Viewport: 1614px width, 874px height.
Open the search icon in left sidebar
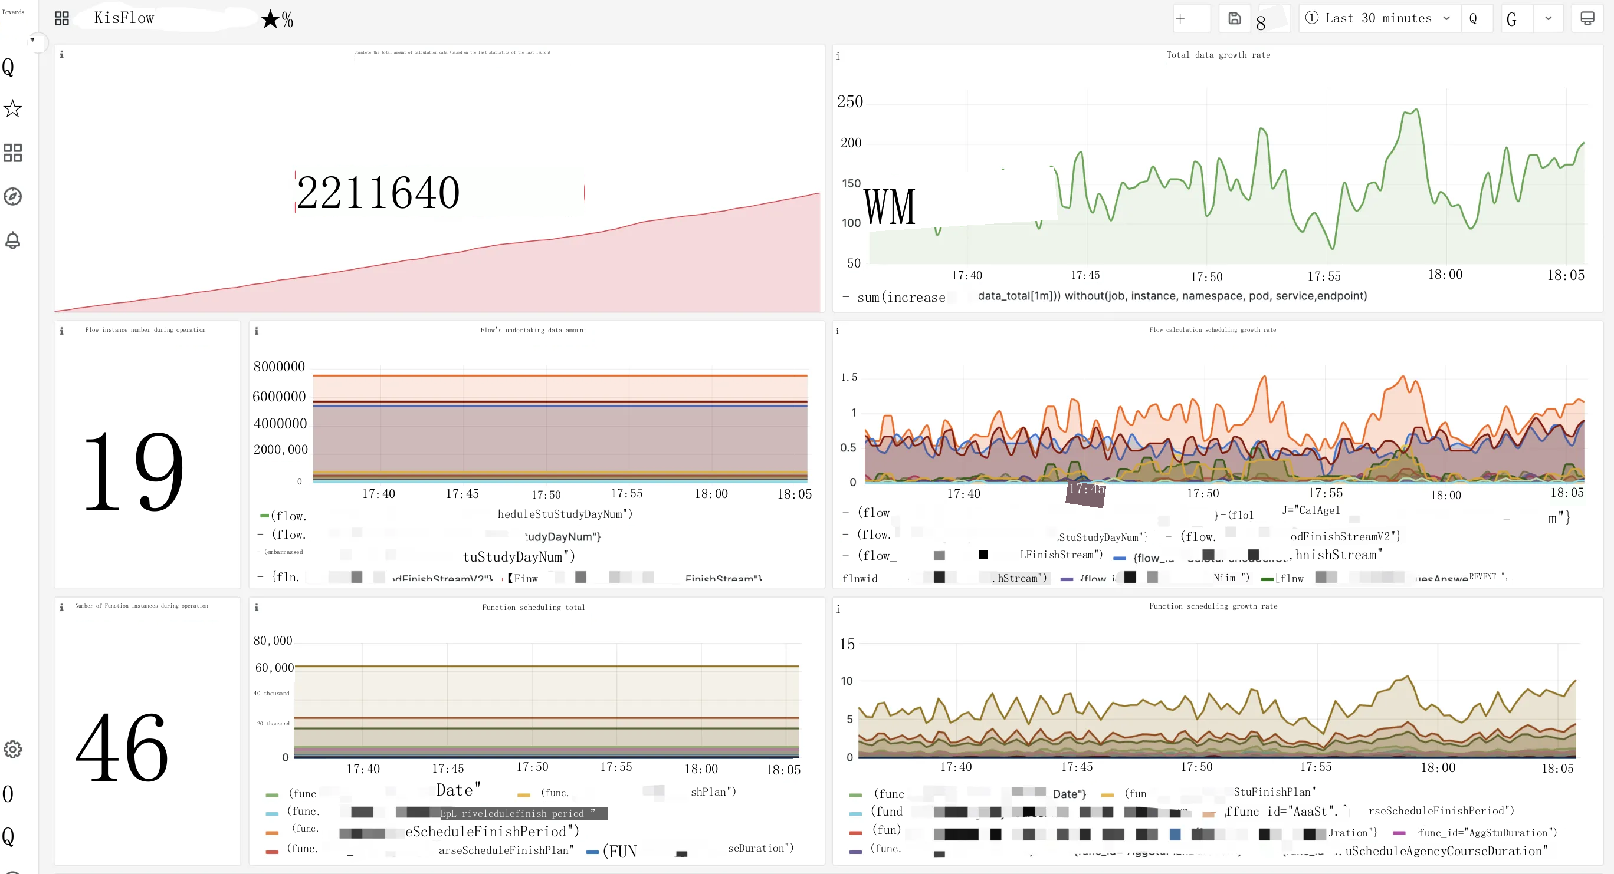coord(9,67)
